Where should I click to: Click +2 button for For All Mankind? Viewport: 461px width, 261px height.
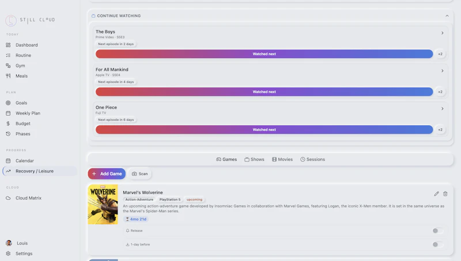[x=440, y=92]
